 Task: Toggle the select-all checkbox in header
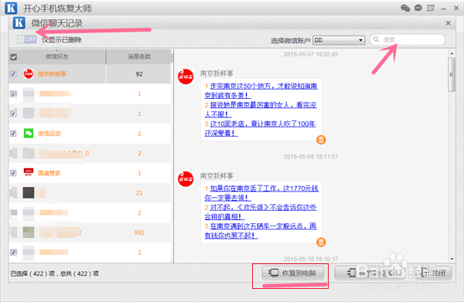point(14,57)
